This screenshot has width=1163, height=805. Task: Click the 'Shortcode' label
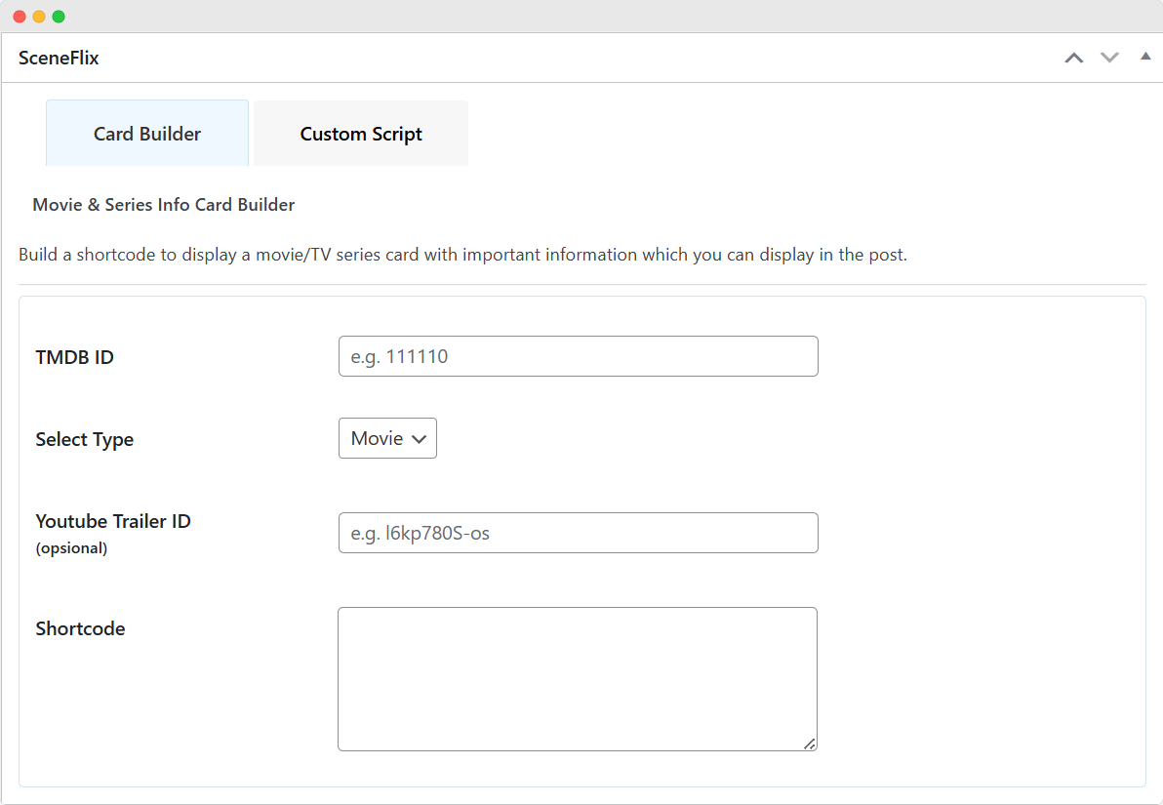tap(80, 628)
